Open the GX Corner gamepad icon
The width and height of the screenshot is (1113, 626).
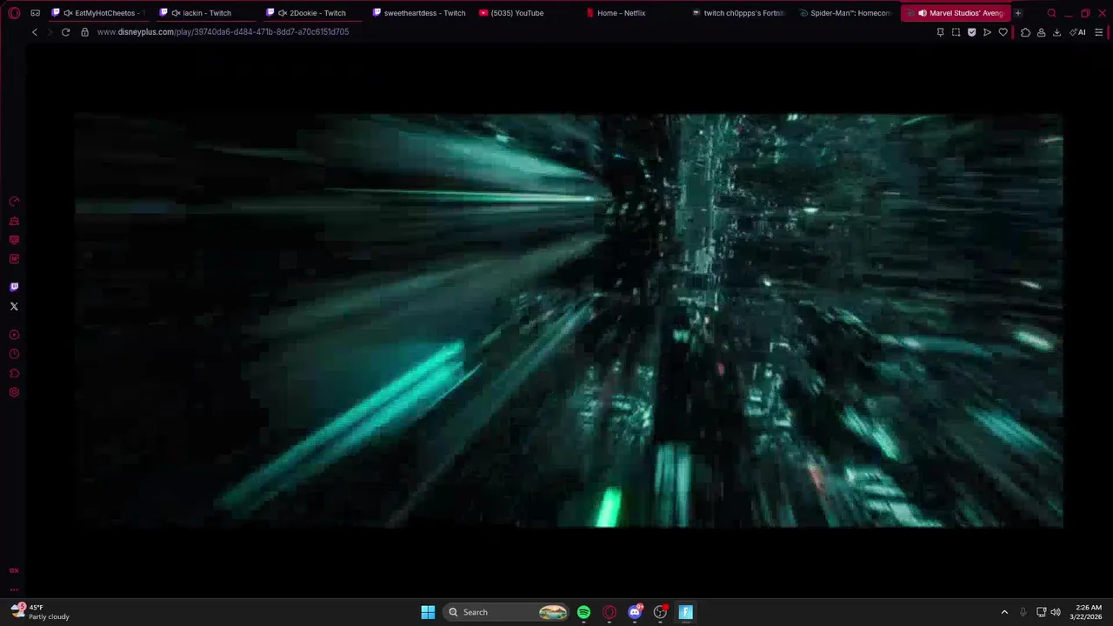click(x=35, y=13)
